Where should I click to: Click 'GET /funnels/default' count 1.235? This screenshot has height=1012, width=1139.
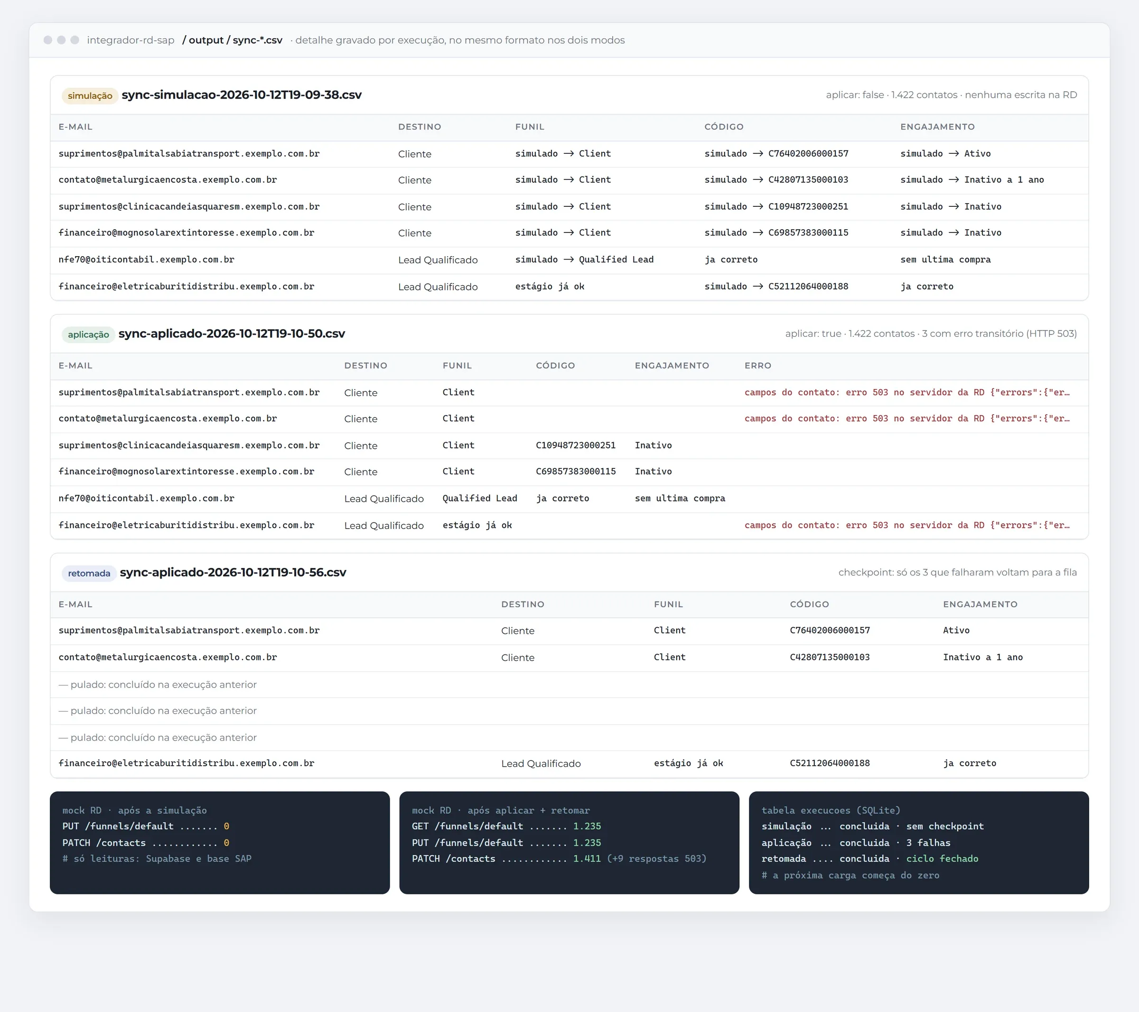coord(587,826)
